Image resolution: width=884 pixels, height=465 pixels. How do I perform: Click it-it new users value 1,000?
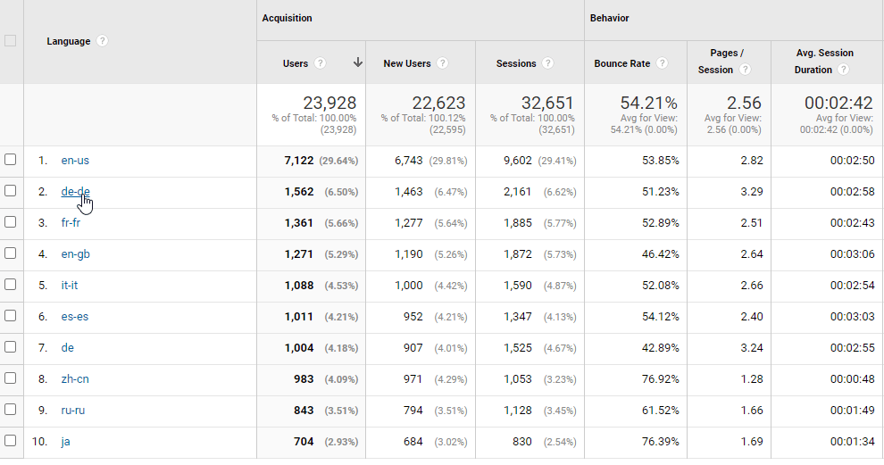tap(409, 286)
